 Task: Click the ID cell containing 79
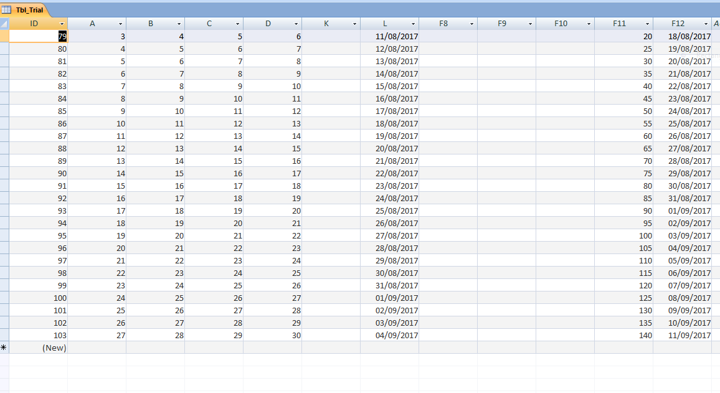tap(39, 36)
